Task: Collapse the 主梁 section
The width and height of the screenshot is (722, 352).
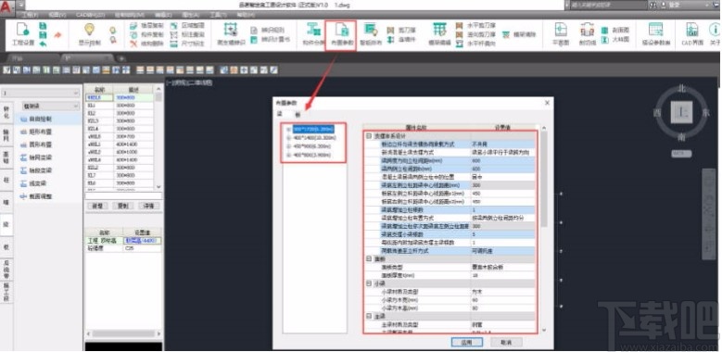Action: pos(369,317)
